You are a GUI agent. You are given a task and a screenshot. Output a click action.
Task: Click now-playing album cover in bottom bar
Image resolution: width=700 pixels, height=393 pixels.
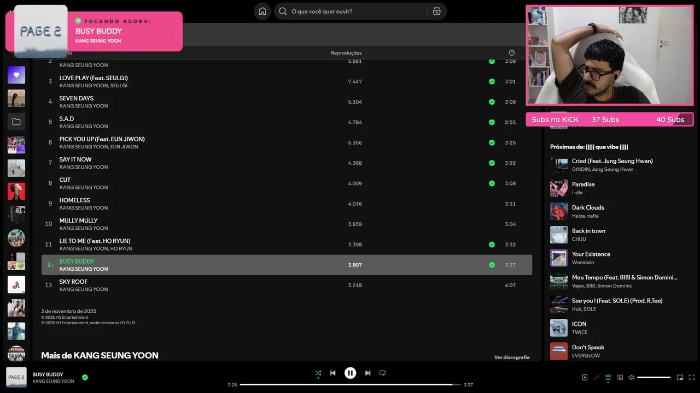pyautogui.click(x=16, y=378)
